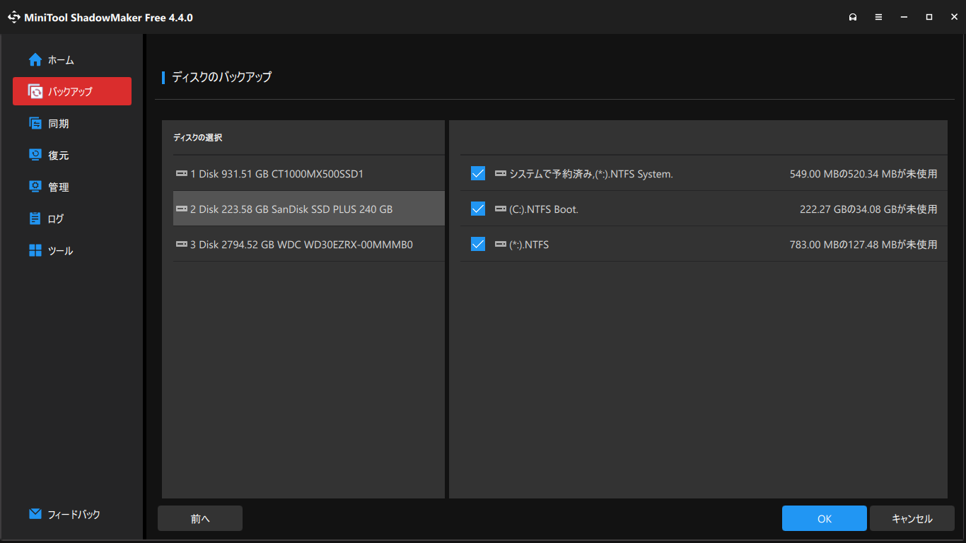The image size is (966, 543).
Task: Click the headphone support icon in the title bar
Action: (853, 17)
